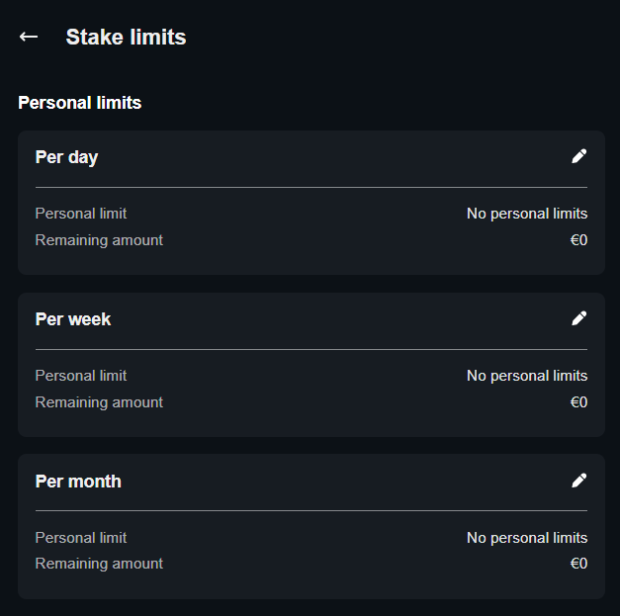
Task: Select the Per day card heading
Action: tap(66, 157)
